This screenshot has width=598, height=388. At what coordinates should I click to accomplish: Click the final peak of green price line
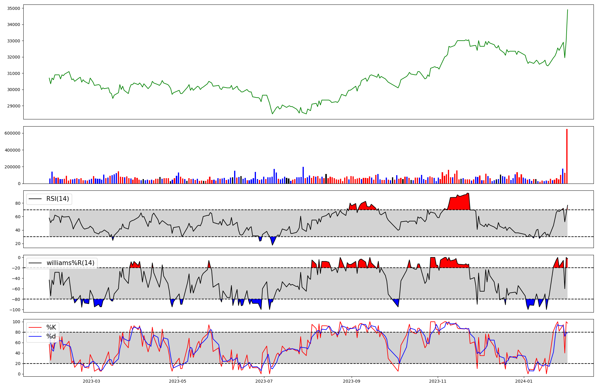click(568, 10)
